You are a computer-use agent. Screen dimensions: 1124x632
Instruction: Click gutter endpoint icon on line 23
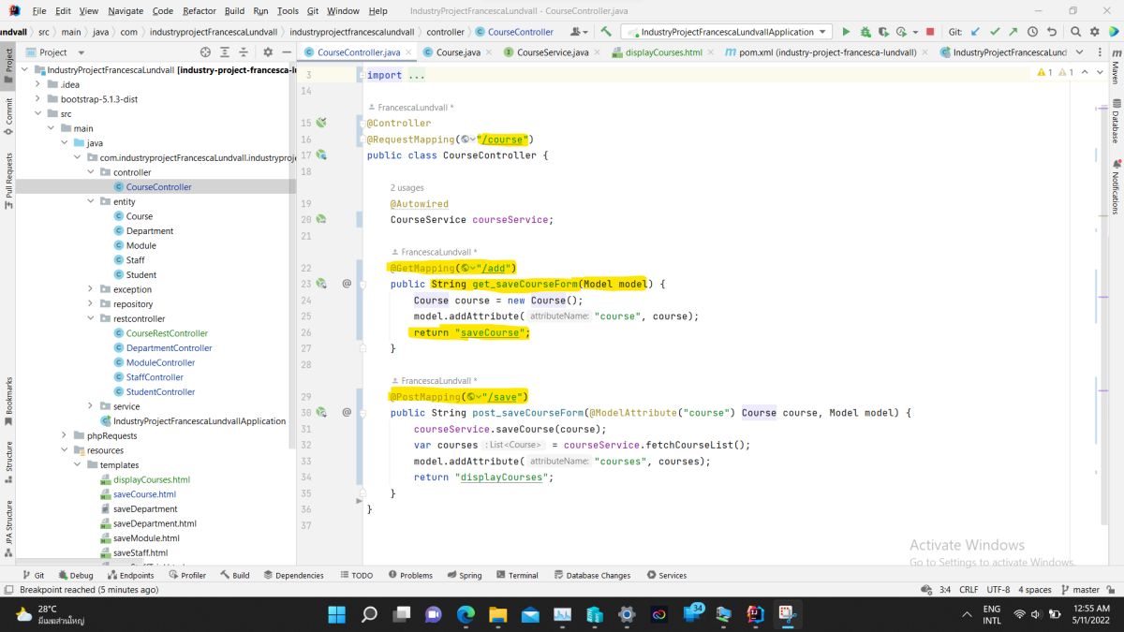pos(320,283)
